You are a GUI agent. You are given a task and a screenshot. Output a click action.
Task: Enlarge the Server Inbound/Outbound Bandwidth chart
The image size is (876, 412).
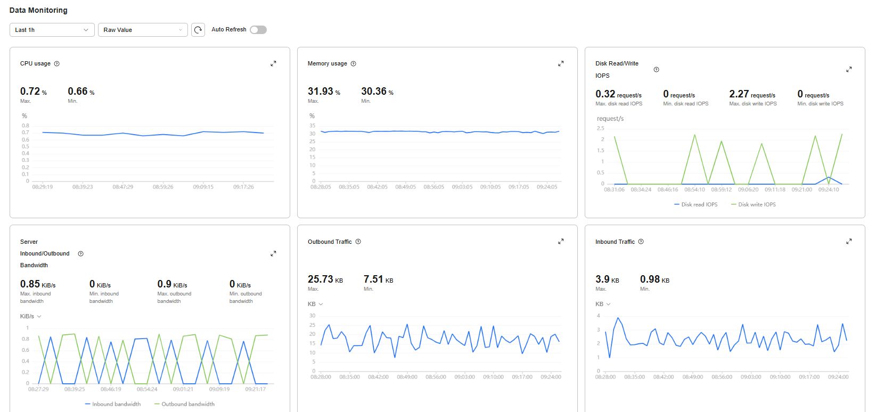tap(273, 254)
